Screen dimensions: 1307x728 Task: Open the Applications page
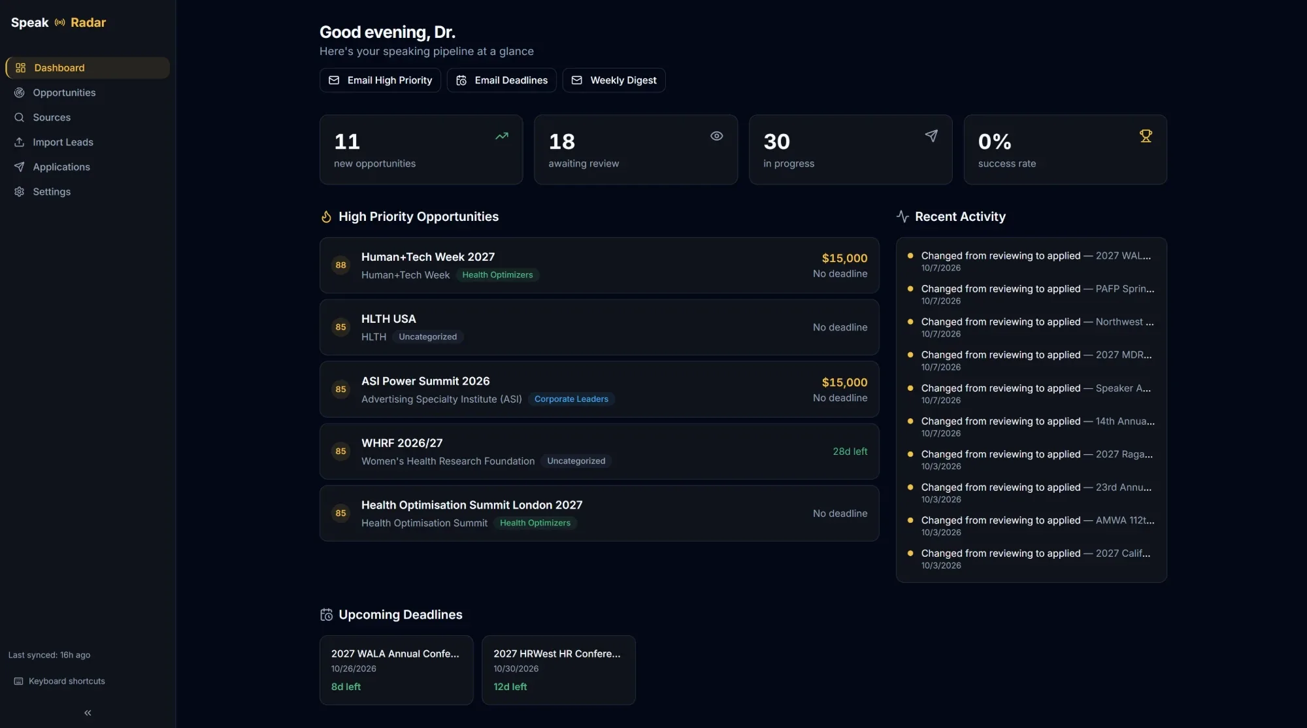88,167
